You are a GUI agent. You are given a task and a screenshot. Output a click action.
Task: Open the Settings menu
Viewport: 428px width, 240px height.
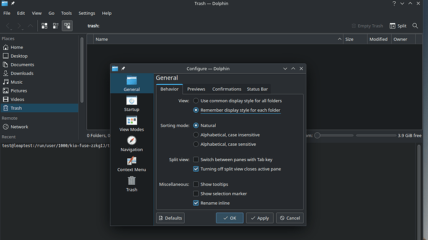[x=87, y=13]
